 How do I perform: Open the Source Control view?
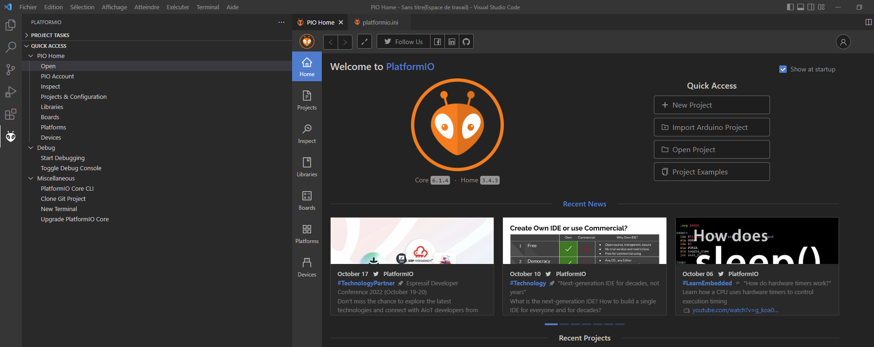11,70
